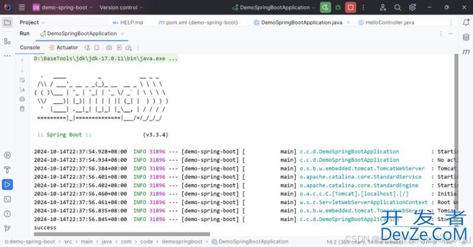Screen dimensions: 473x247
Task: Open the Problems tool window
Action: coord(7,214)
